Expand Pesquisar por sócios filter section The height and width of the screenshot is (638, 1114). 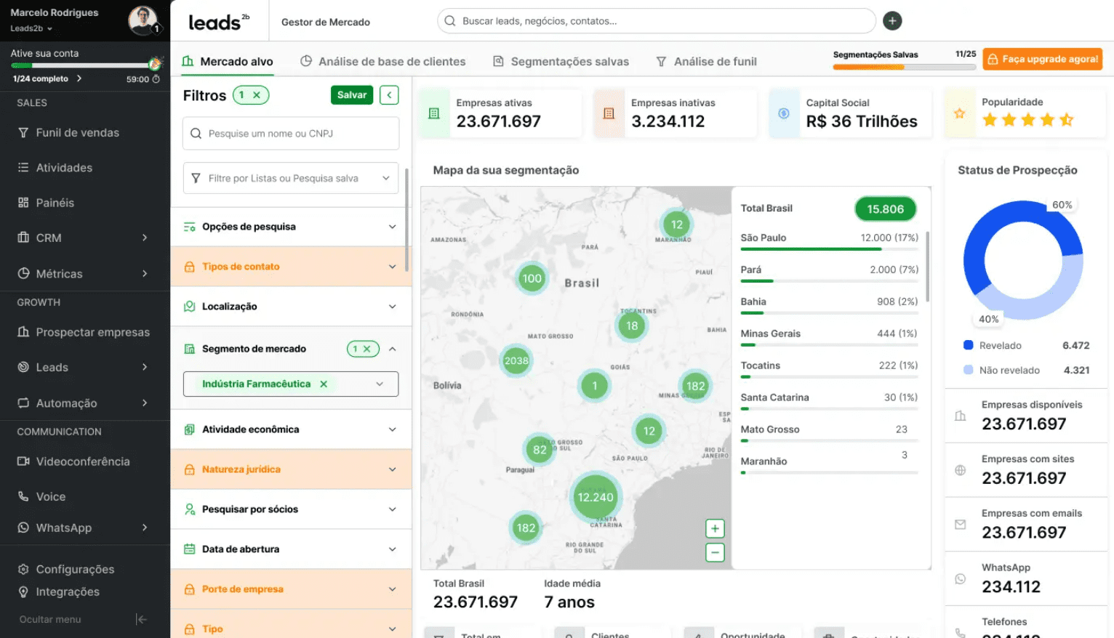(x=393, y=509)
